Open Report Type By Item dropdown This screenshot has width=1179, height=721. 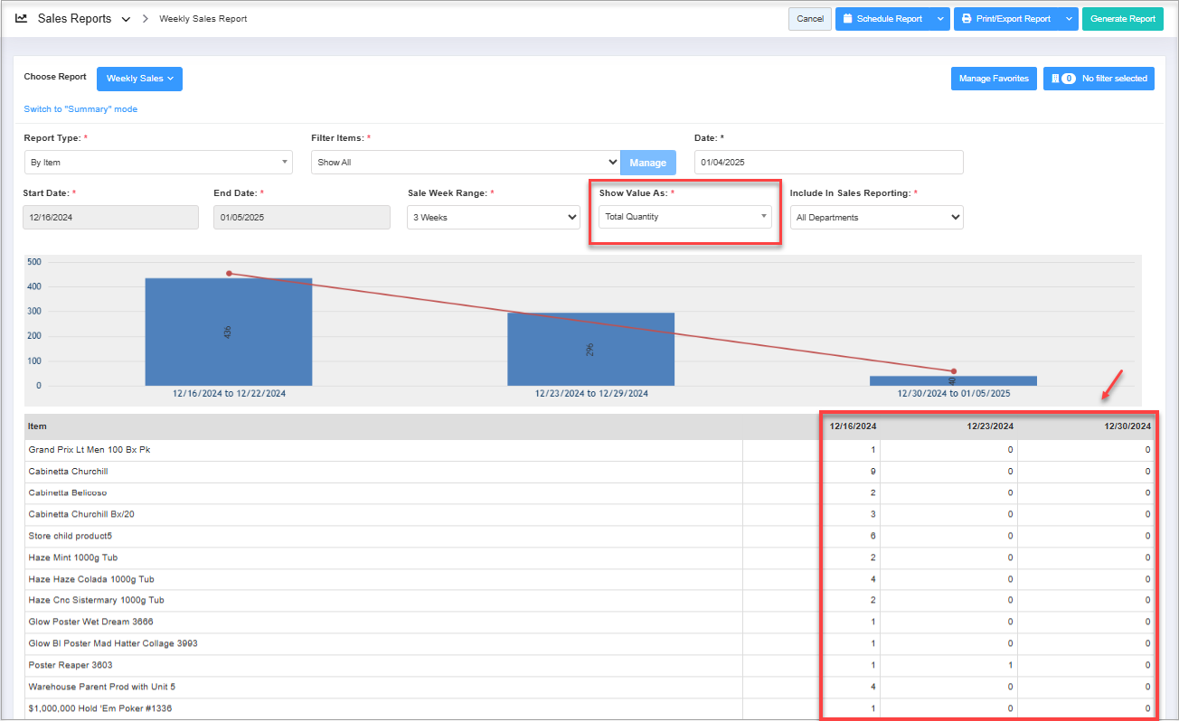click(x=158, y=163)
